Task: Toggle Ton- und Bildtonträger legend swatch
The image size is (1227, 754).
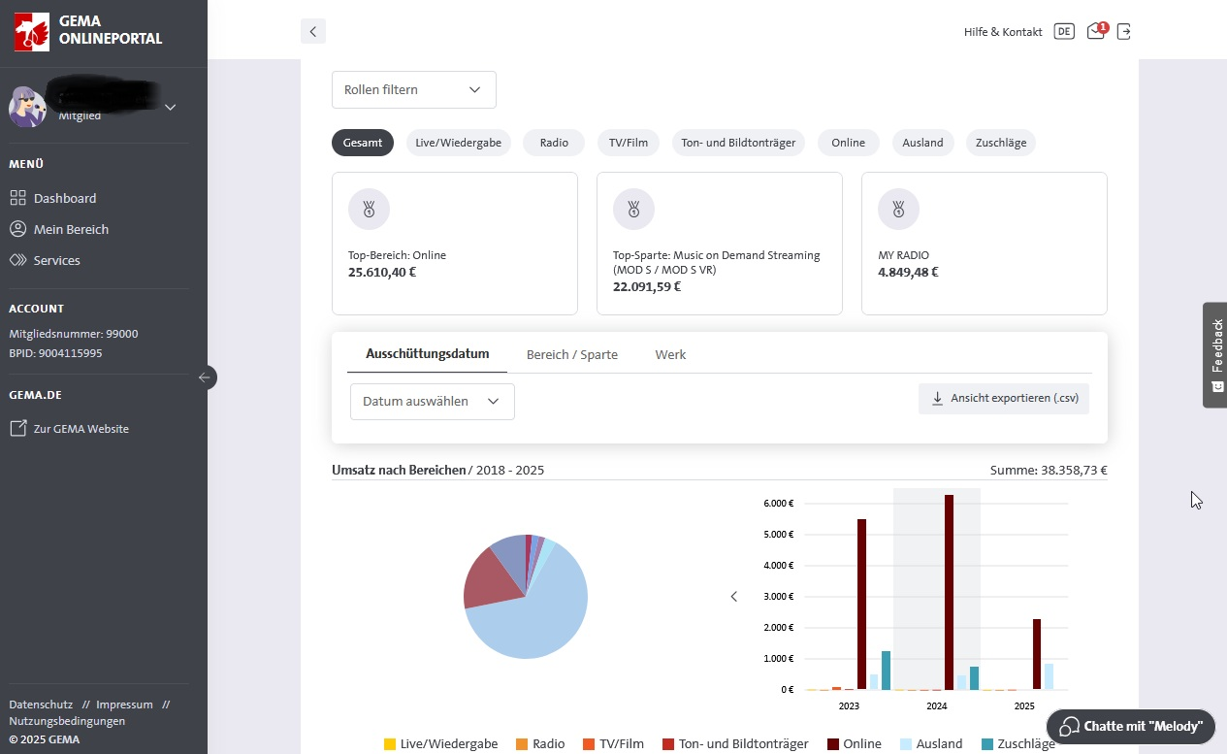Action: point(668,744)
